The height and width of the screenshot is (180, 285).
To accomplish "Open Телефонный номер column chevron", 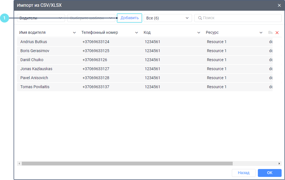I will point(137,33).
